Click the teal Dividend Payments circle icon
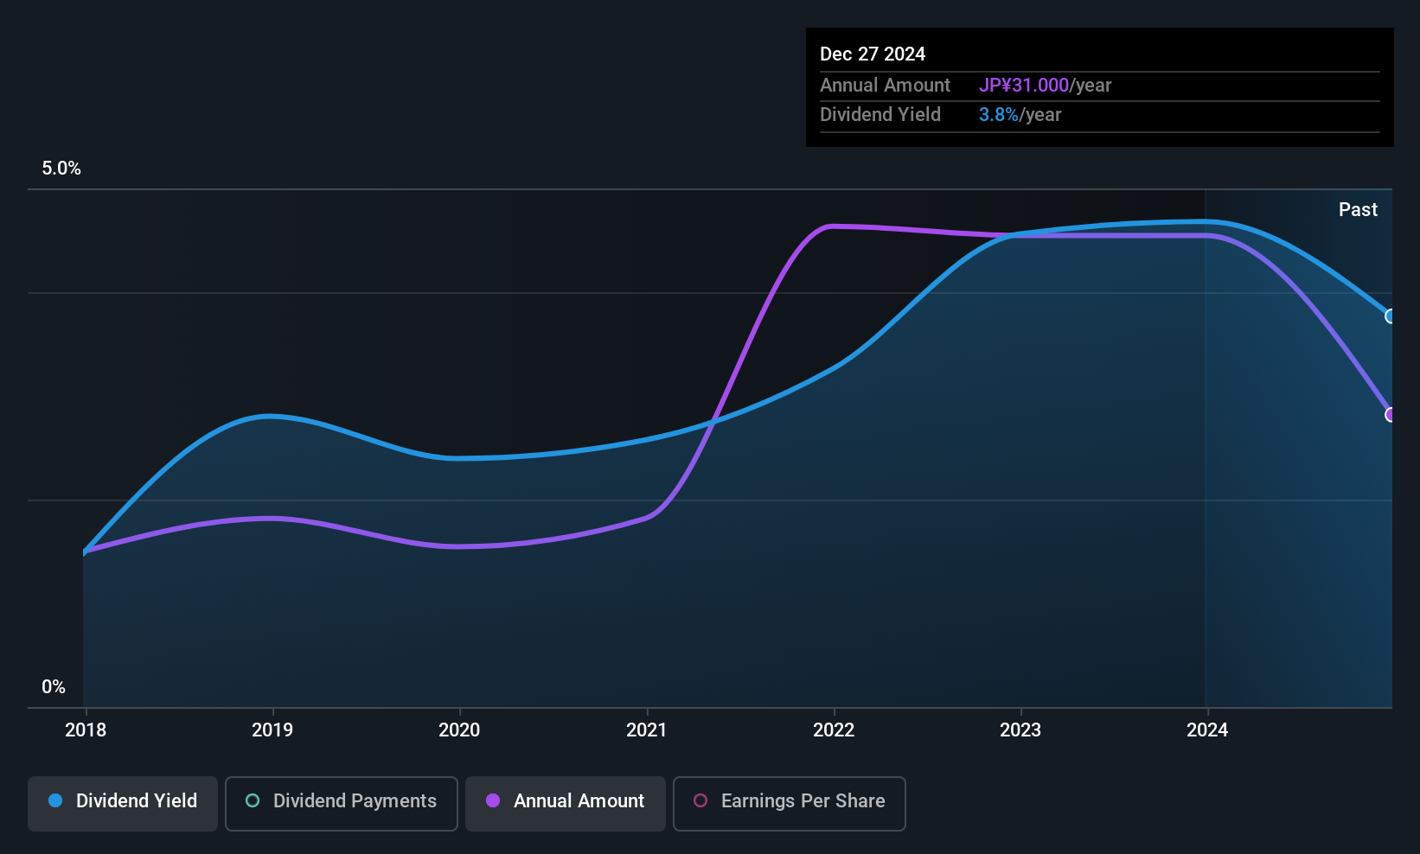This screenshot has height=854, width=1420. coord(253,800)
